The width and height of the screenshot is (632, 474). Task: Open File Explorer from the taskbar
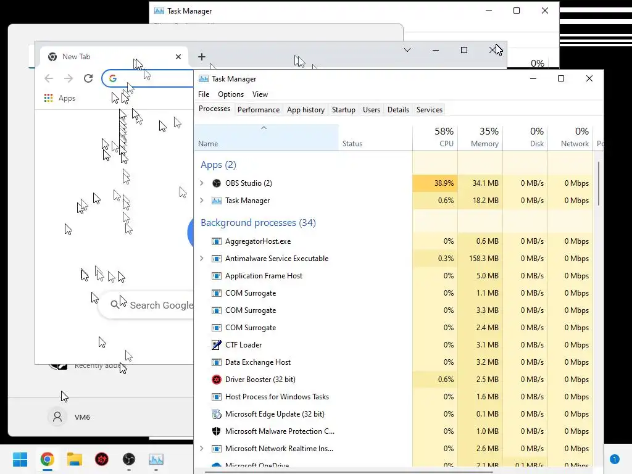[x=75, y=459]
